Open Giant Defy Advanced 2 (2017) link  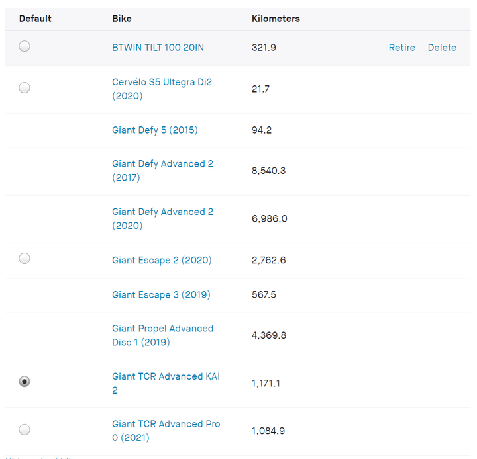162,171
